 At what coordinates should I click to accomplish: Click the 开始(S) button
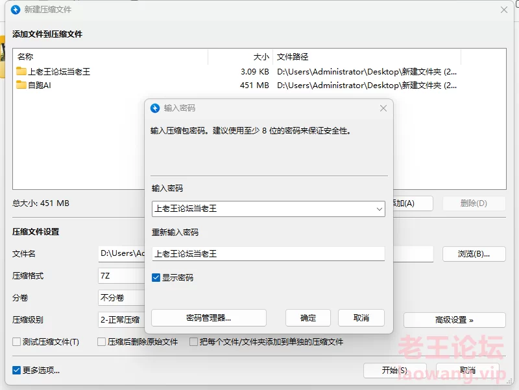pyautogui.click(x=394, y=370)
